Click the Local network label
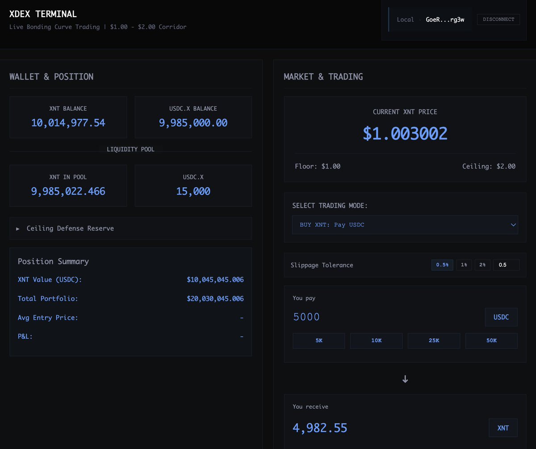 click(406, 20)
